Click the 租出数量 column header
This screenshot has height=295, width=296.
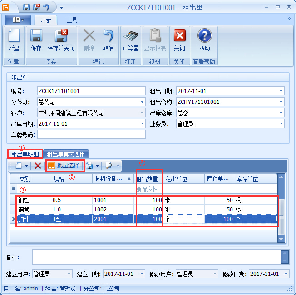149,179
